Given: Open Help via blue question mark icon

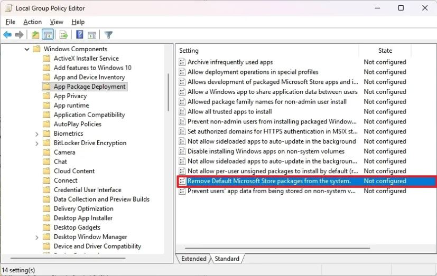Looking at the screenshot, I should 79,35.
